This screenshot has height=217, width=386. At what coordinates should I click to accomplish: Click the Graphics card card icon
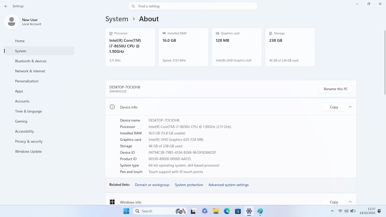click(x=218, y=33)
